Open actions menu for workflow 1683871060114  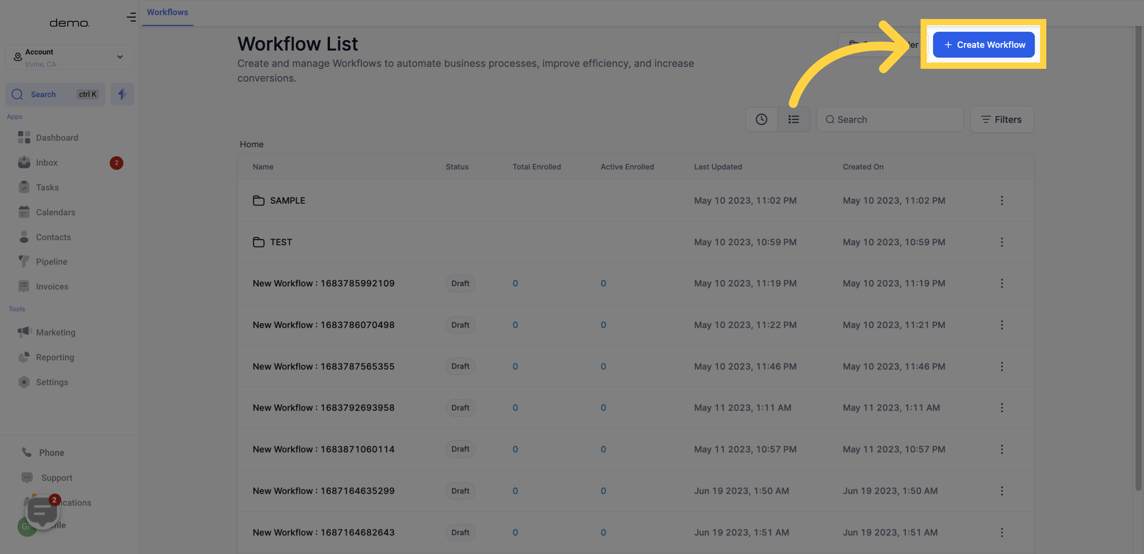pyautogui.click(x=1002, y=449)
